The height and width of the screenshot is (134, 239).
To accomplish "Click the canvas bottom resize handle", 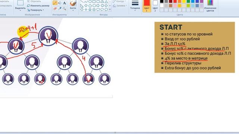I will [x=115, y=133].
